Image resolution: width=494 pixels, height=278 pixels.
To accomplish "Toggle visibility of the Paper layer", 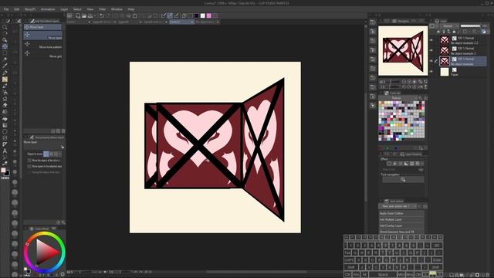I will coord(431,72).
